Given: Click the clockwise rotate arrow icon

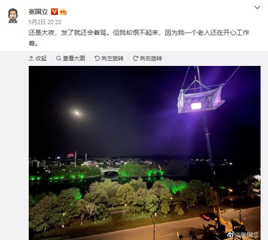Looking at the screenshot, I should (x=135, y=58).
